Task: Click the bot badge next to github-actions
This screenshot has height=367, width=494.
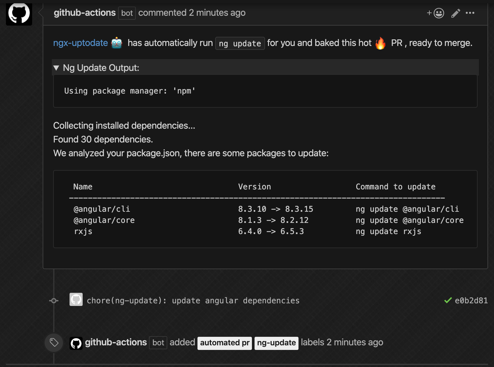Action: (x=127, y=13)
